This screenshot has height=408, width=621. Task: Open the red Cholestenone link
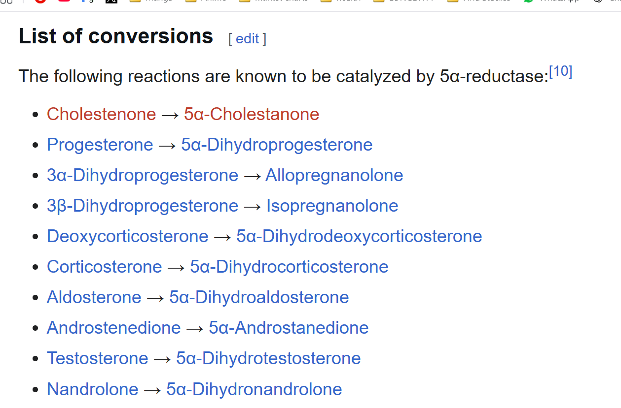(101, 114)
